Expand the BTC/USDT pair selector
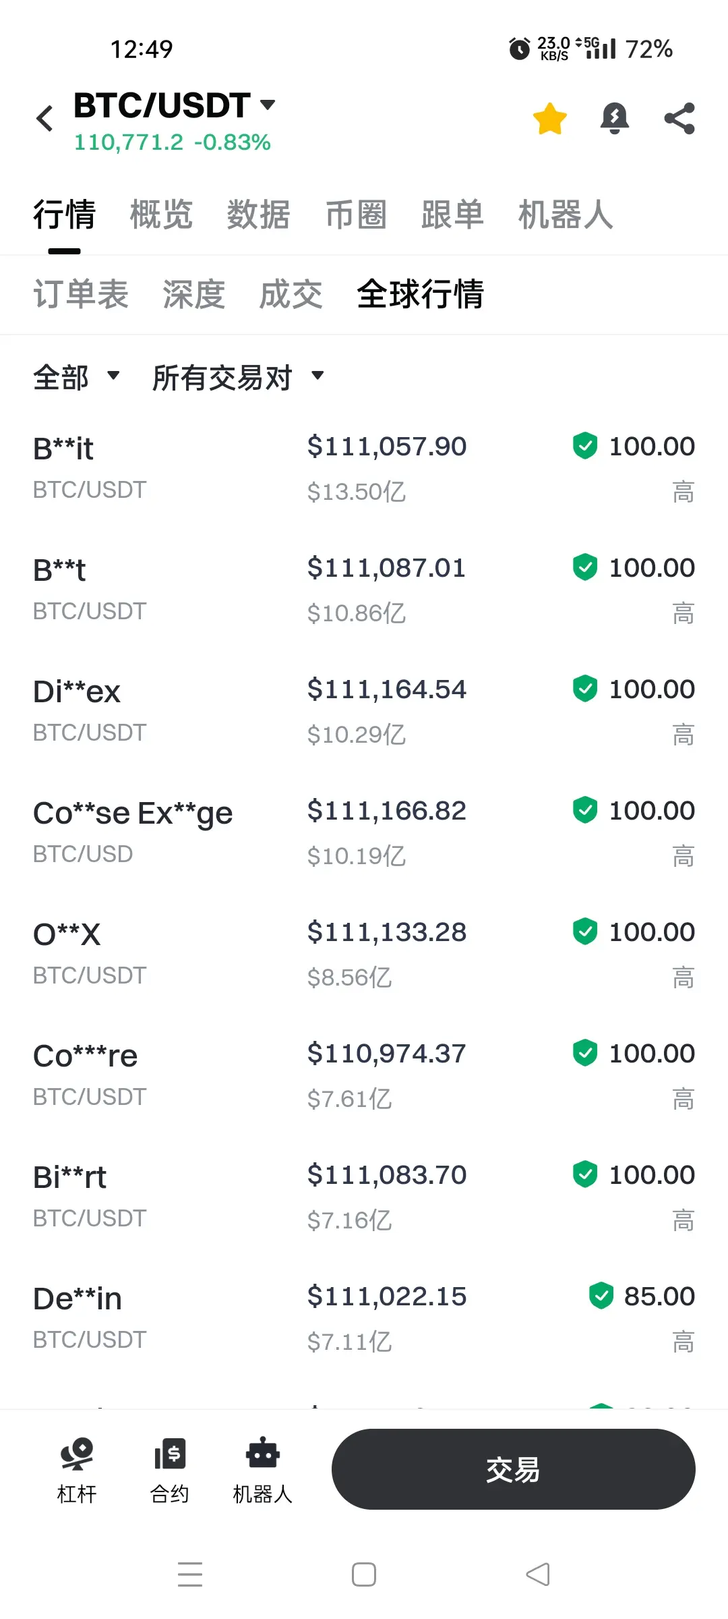The height and width of the screenshot is (1619, 728). 175,105
